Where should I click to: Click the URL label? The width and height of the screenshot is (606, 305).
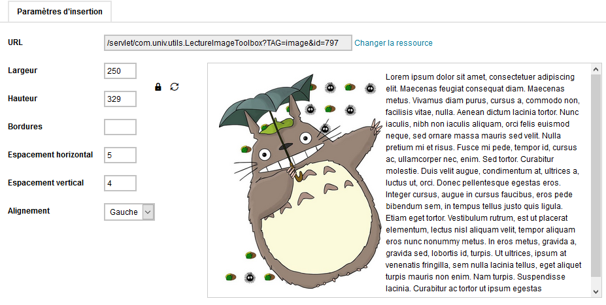15,42
